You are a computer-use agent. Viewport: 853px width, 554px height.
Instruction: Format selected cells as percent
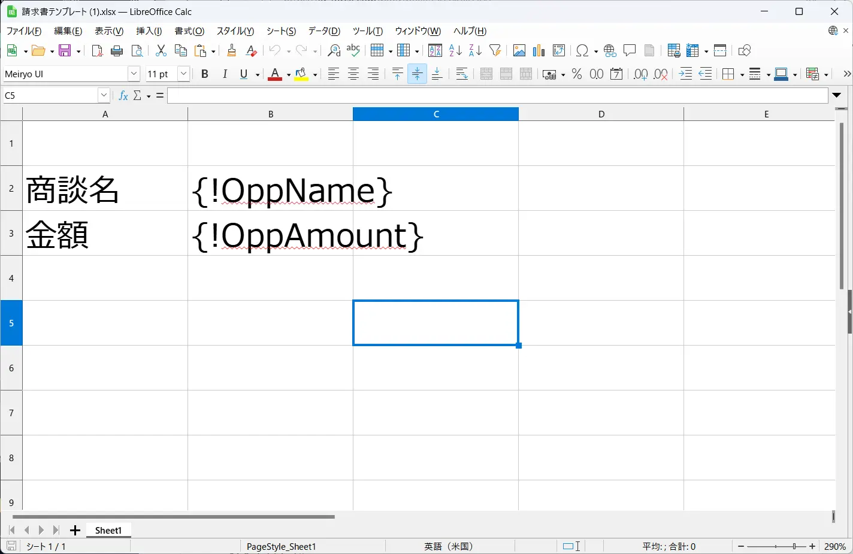tap(577, 74)
